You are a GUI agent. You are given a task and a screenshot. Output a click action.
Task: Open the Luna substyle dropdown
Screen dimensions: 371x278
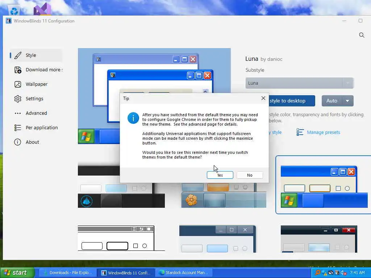(x=300, y=83)
